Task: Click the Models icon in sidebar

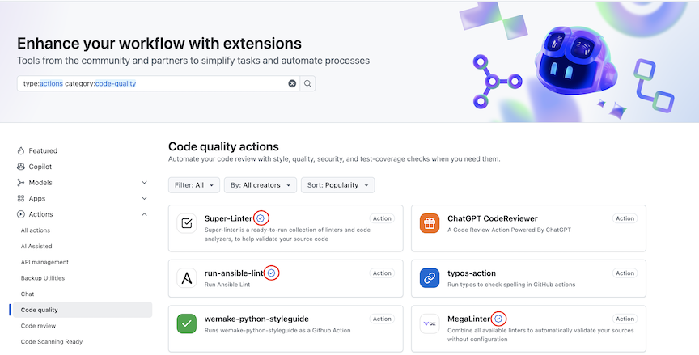Action: pyautogui.click(x=20, y=183)
